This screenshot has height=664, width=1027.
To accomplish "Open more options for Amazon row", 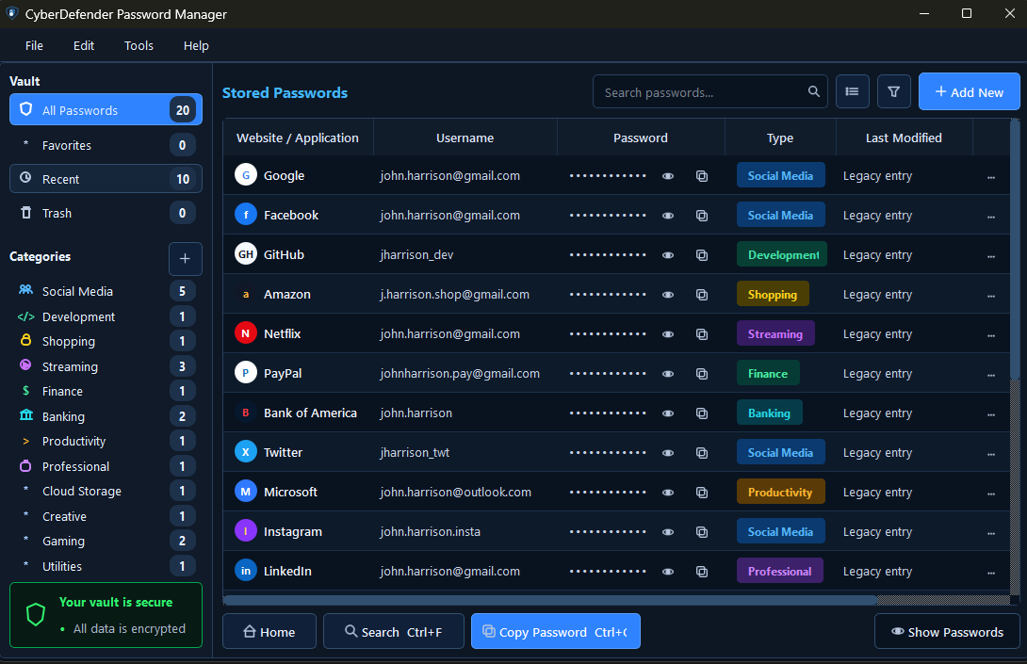I will point(991,296).
